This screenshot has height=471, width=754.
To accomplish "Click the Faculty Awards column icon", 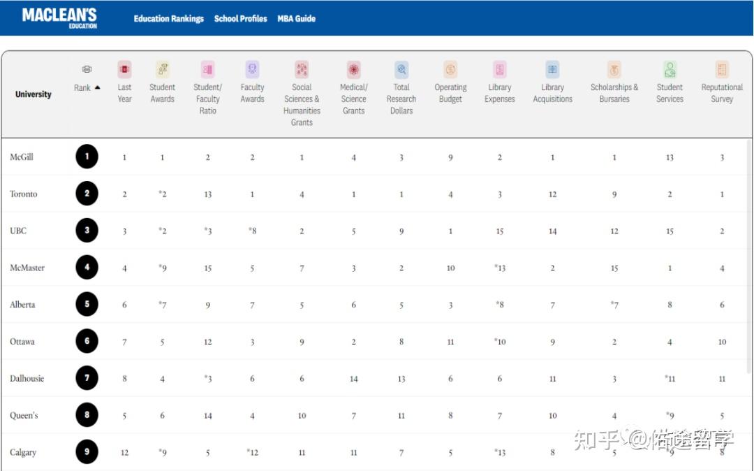I will click(252, 69).
